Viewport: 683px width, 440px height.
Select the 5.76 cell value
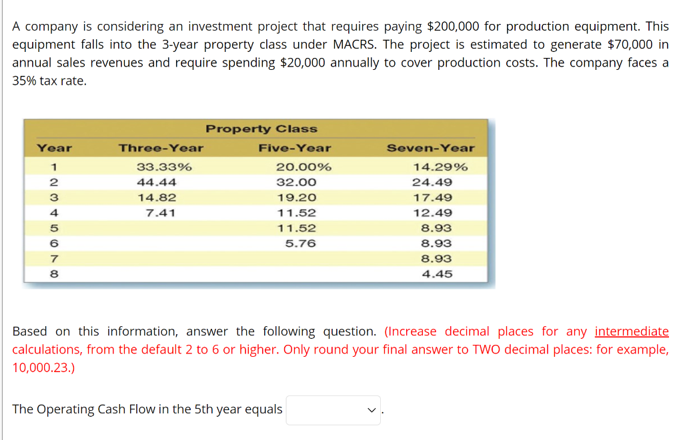click(x=301, y=243)
